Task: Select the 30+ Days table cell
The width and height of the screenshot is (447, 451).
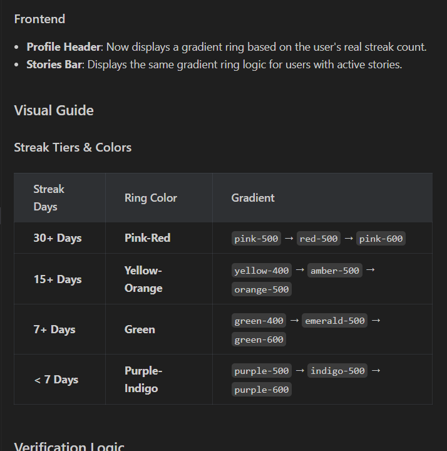Action: [58, 238]
